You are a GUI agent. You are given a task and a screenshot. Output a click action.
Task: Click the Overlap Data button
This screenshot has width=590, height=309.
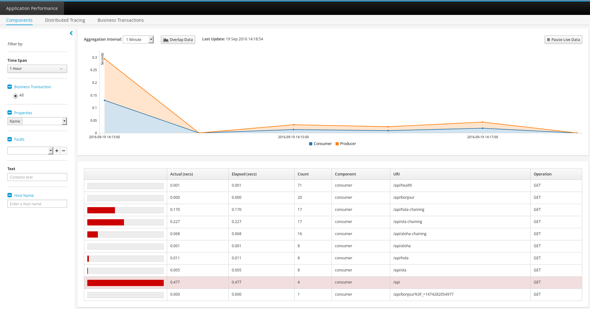178,39
